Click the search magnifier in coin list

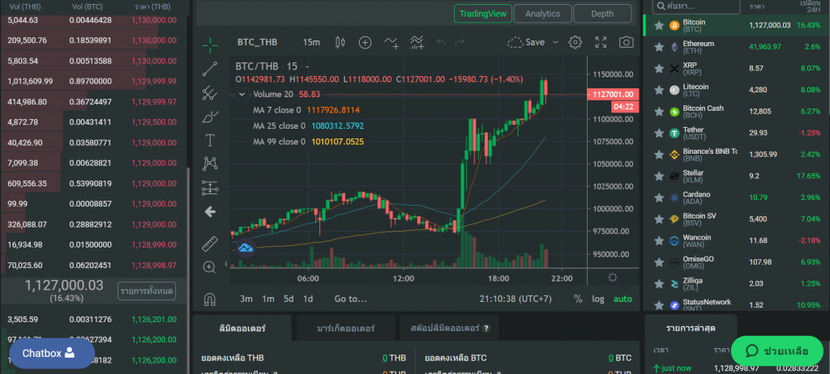click(x=661, y=6)
